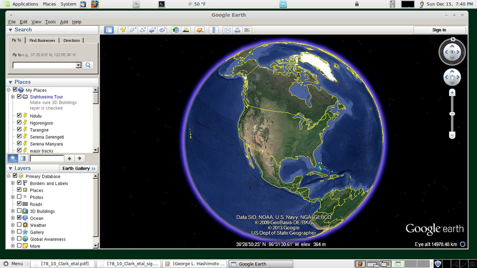This screenshot has height=268, width=477.
Task: Uncheck the Roads layer checkbox
Action: click(x=19, y=204)
